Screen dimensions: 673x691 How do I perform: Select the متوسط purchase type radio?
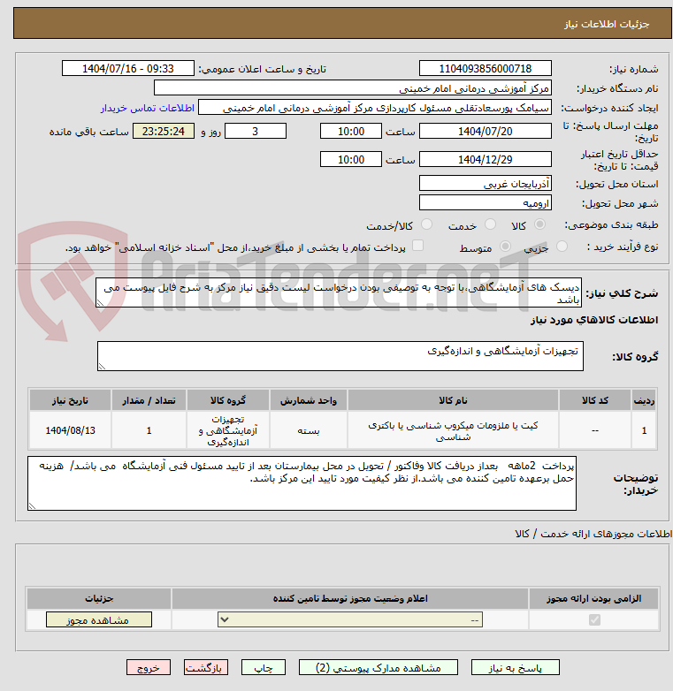point(505,247)
